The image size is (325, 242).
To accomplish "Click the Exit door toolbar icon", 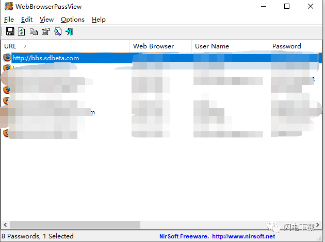I will 70,31.
